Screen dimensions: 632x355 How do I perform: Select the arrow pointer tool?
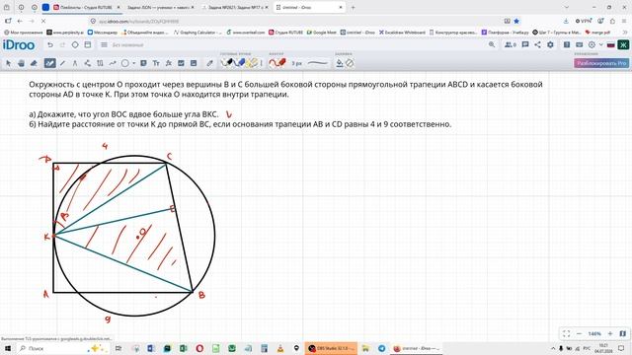(x=9, y=63)
